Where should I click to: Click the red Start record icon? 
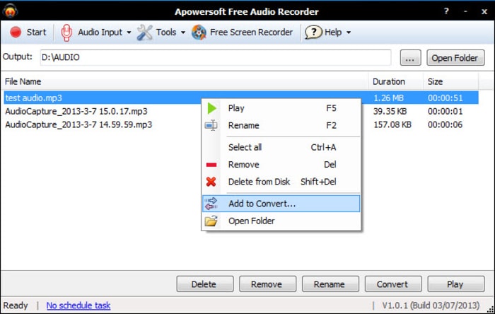click(16, 33)
